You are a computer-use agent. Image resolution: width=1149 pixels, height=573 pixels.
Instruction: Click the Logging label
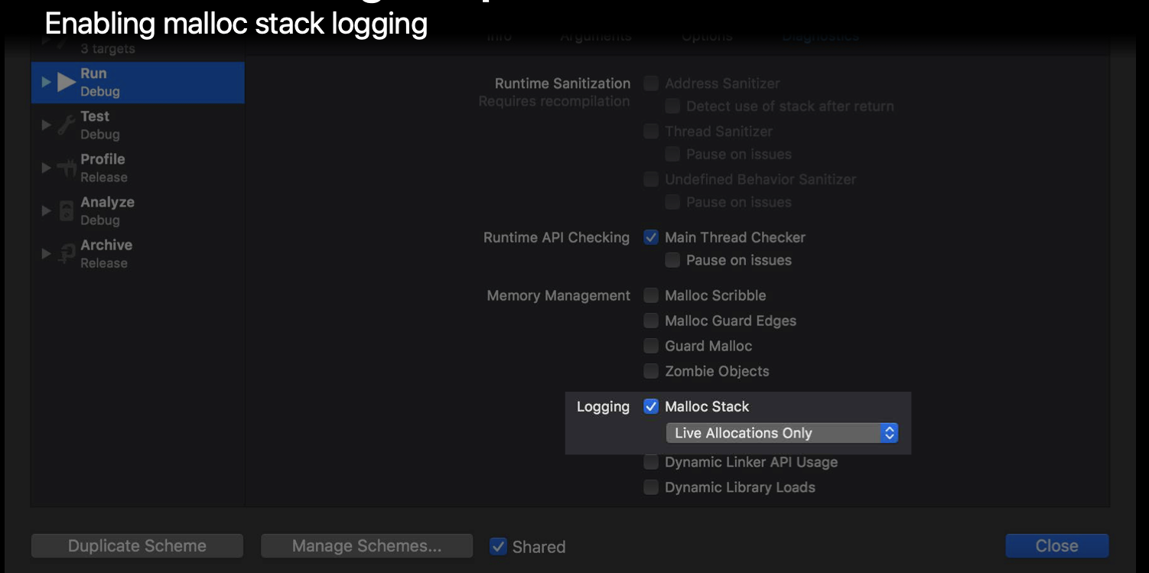tap(603, 407)
